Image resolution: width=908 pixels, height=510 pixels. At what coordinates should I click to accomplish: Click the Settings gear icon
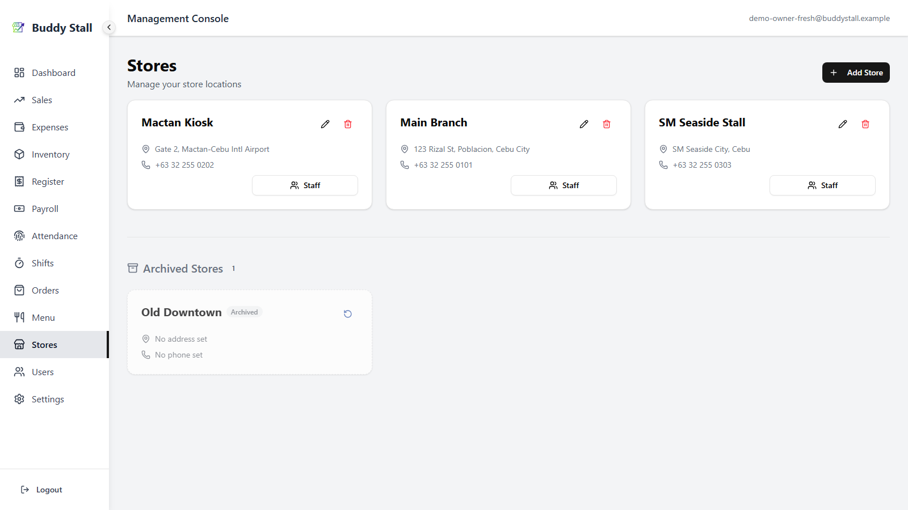[19, 399]
